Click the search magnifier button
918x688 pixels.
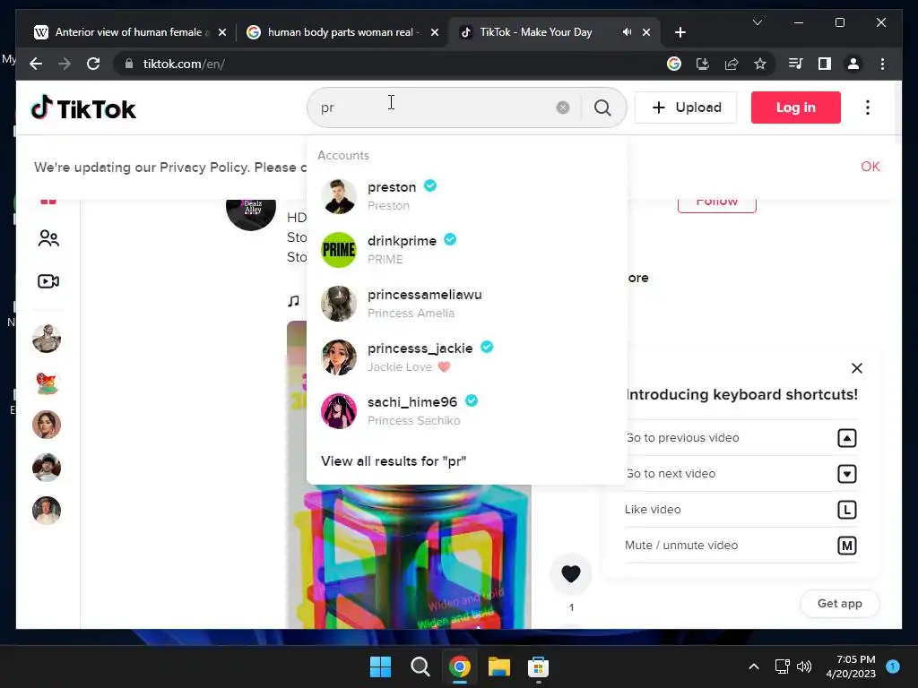(603, 107)
